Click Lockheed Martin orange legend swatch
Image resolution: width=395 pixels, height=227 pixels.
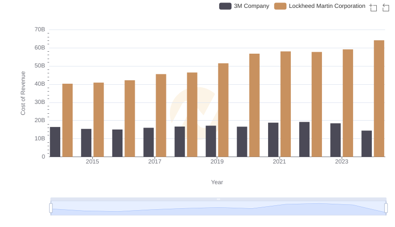pyautogui.click(x=280, y=6)
